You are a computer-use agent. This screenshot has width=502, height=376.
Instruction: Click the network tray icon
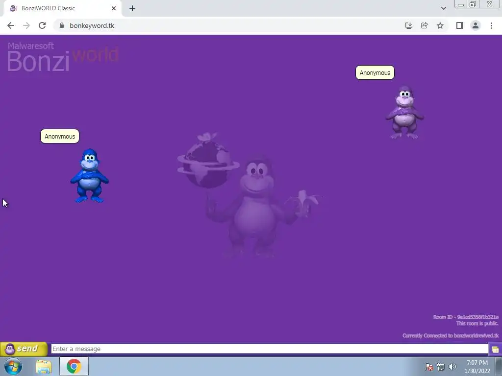point(441,367)
